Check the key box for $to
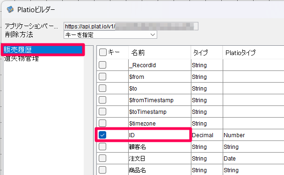Screen dimensions: 284x175 coord(102,88)
